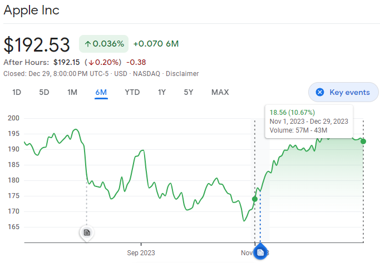The height and width of the screenshot is (263, 380).
Task: Click the green start point at Nov 1
Action: tap(255, 199)
